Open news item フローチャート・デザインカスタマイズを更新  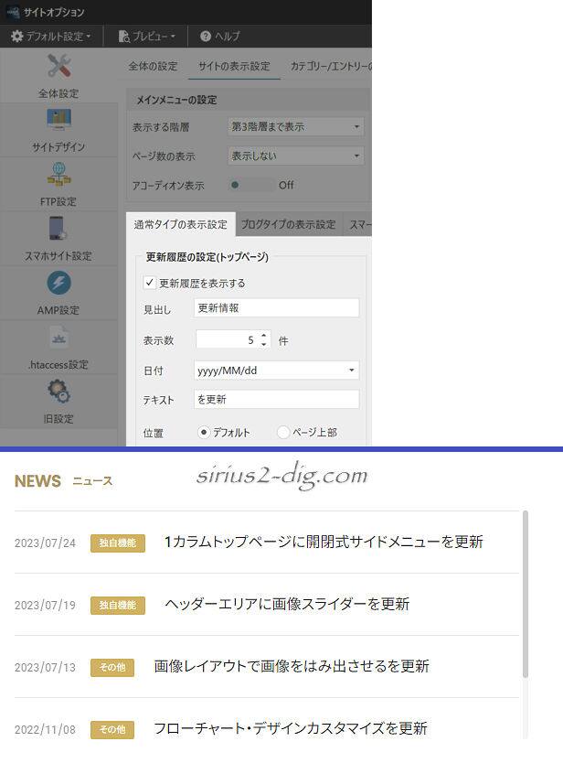click(x=291, y=728)
